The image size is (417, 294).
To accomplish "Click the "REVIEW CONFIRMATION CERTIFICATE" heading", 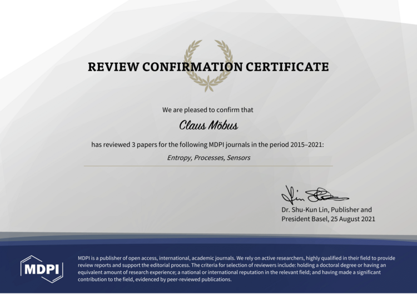I will coord(209,67).
